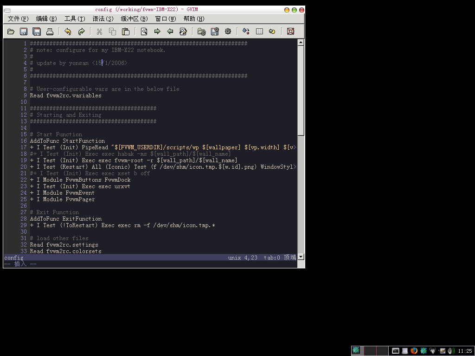Click the Find and Replace pencil-document icon
The width and height of the screenshot is (475, 356).
click(x=183, y=32)
